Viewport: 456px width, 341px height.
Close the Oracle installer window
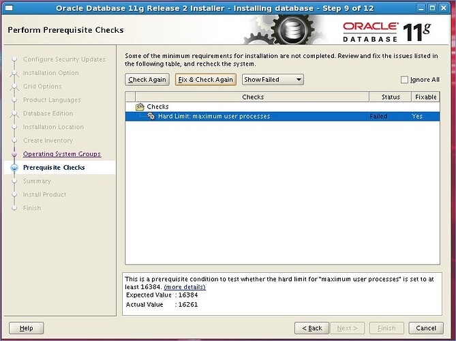pos(447,7)
